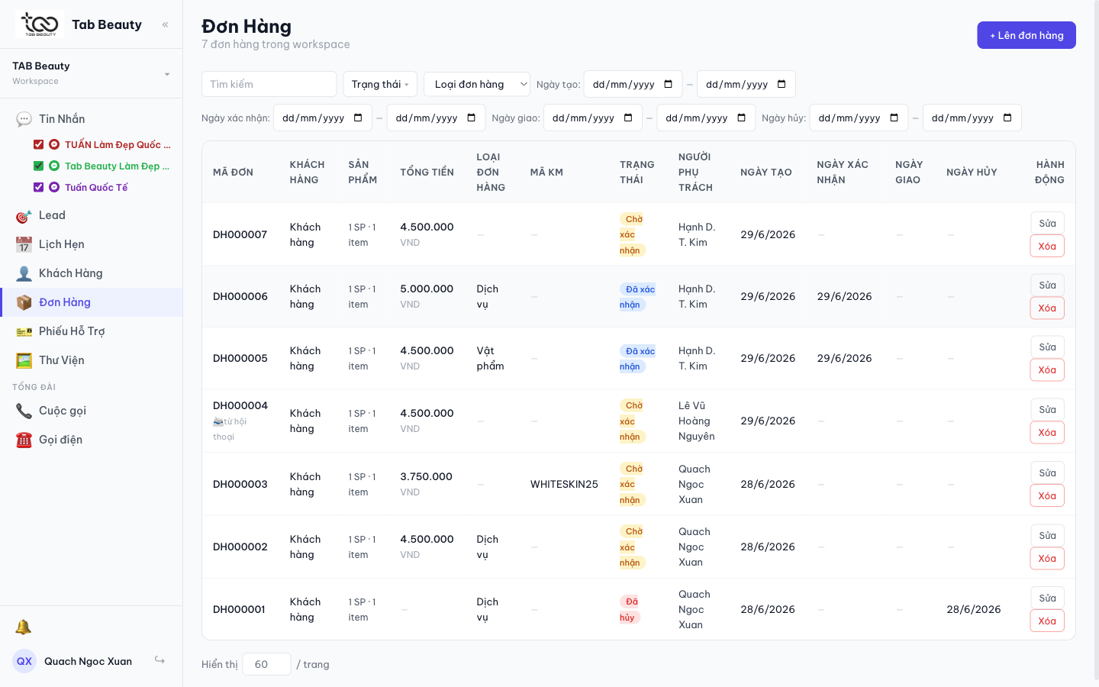This screenshot has width=1099, height=687.
Task: Open the Loại đơn hàng dropdown
Action: coord(477,84)
